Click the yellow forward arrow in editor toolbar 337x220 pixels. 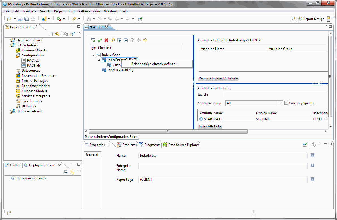(145, 40)
